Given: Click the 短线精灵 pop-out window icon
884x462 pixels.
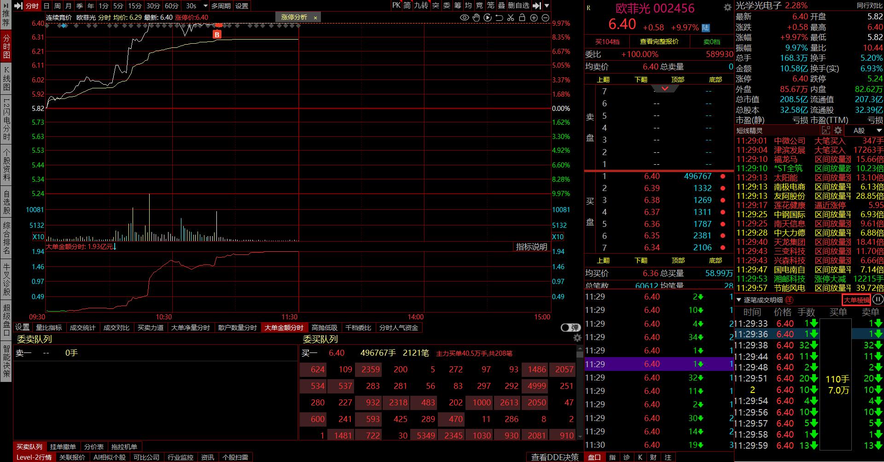Looking at the screenshot, I should point(826,130).
